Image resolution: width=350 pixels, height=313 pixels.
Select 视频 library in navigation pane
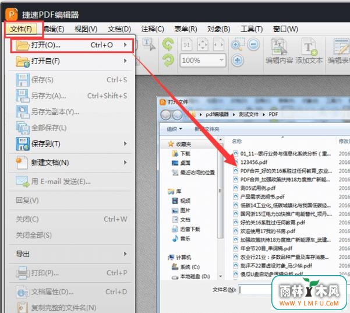click(x=181, y=201)
